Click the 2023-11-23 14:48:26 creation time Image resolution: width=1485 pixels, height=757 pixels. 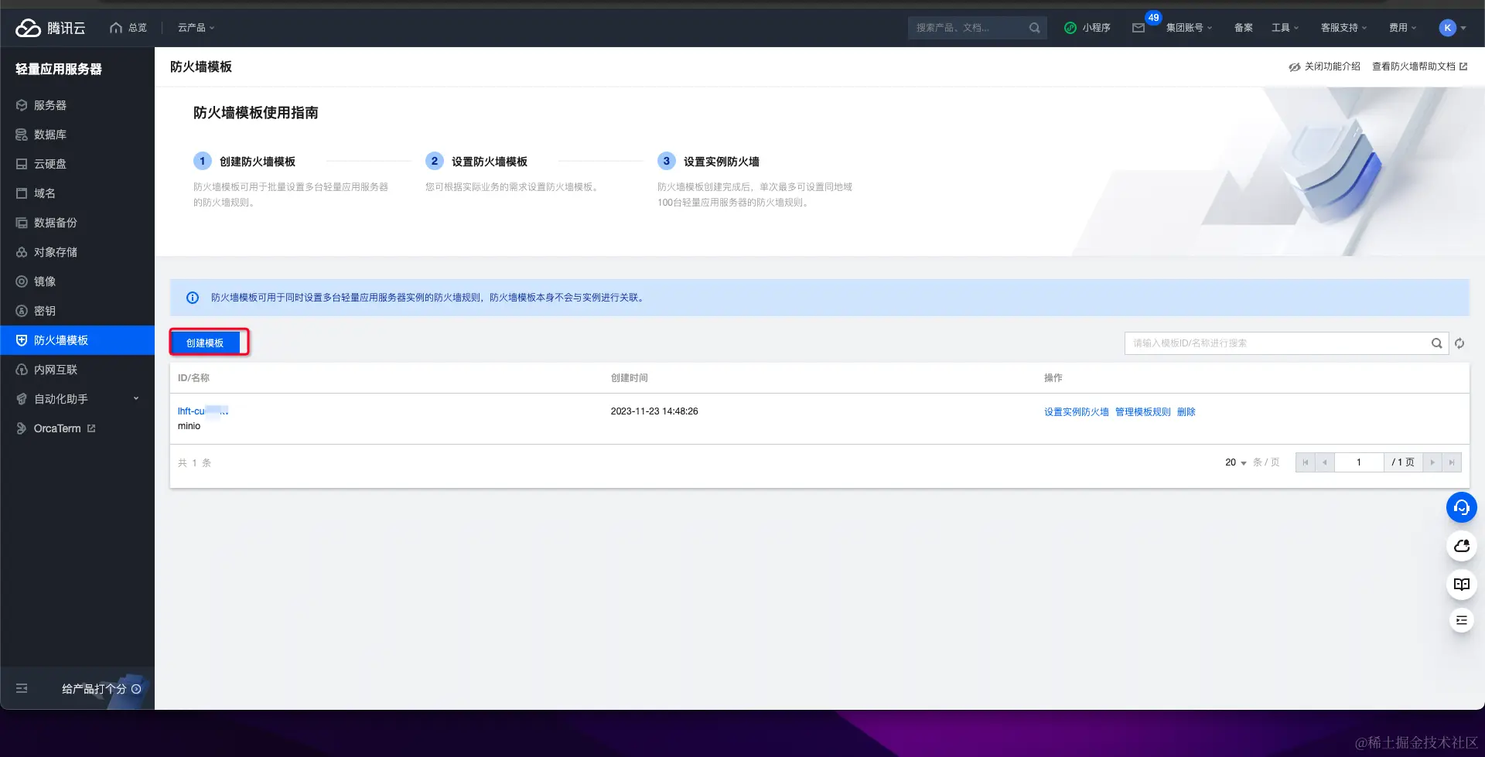654,411
